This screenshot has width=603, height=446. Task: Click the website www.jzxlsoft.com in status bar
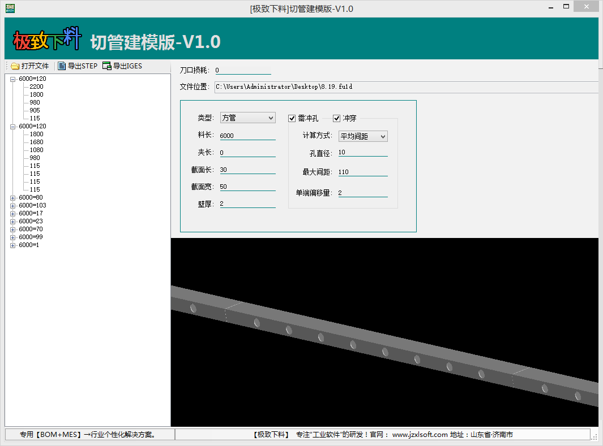coord(420,435)
